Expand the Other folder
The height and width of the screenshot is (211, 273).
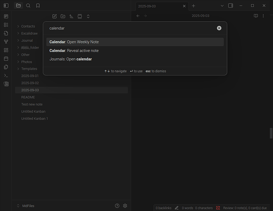tap(18, 54)
